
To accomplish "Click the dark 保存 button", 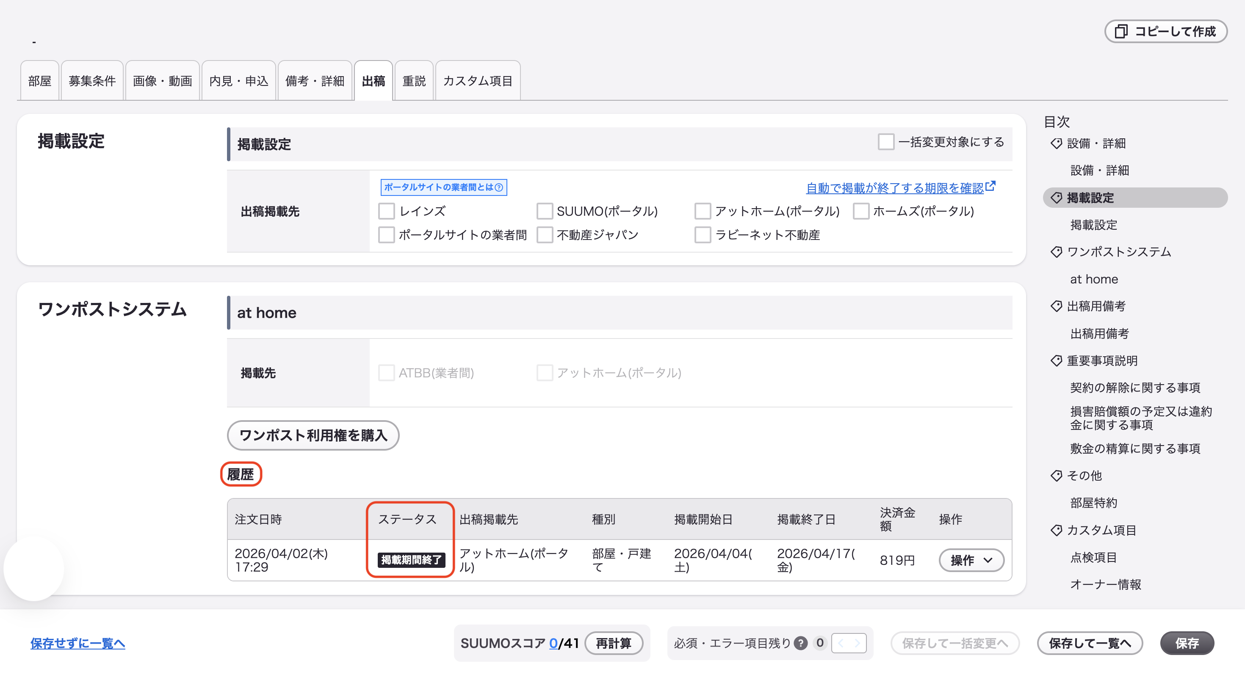I will (1187, 643).
